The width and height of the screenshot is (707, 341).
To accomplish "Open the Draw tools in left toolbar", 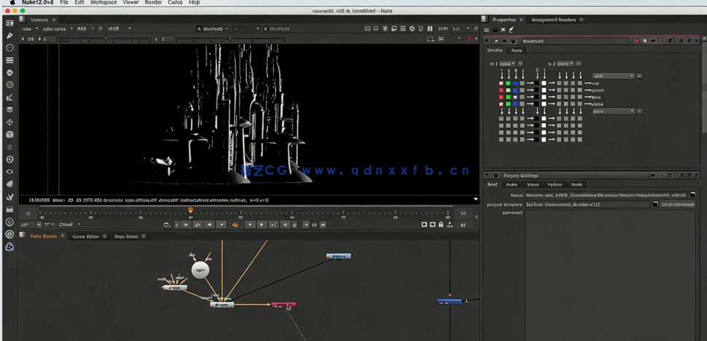I will (x=9, y=36).
